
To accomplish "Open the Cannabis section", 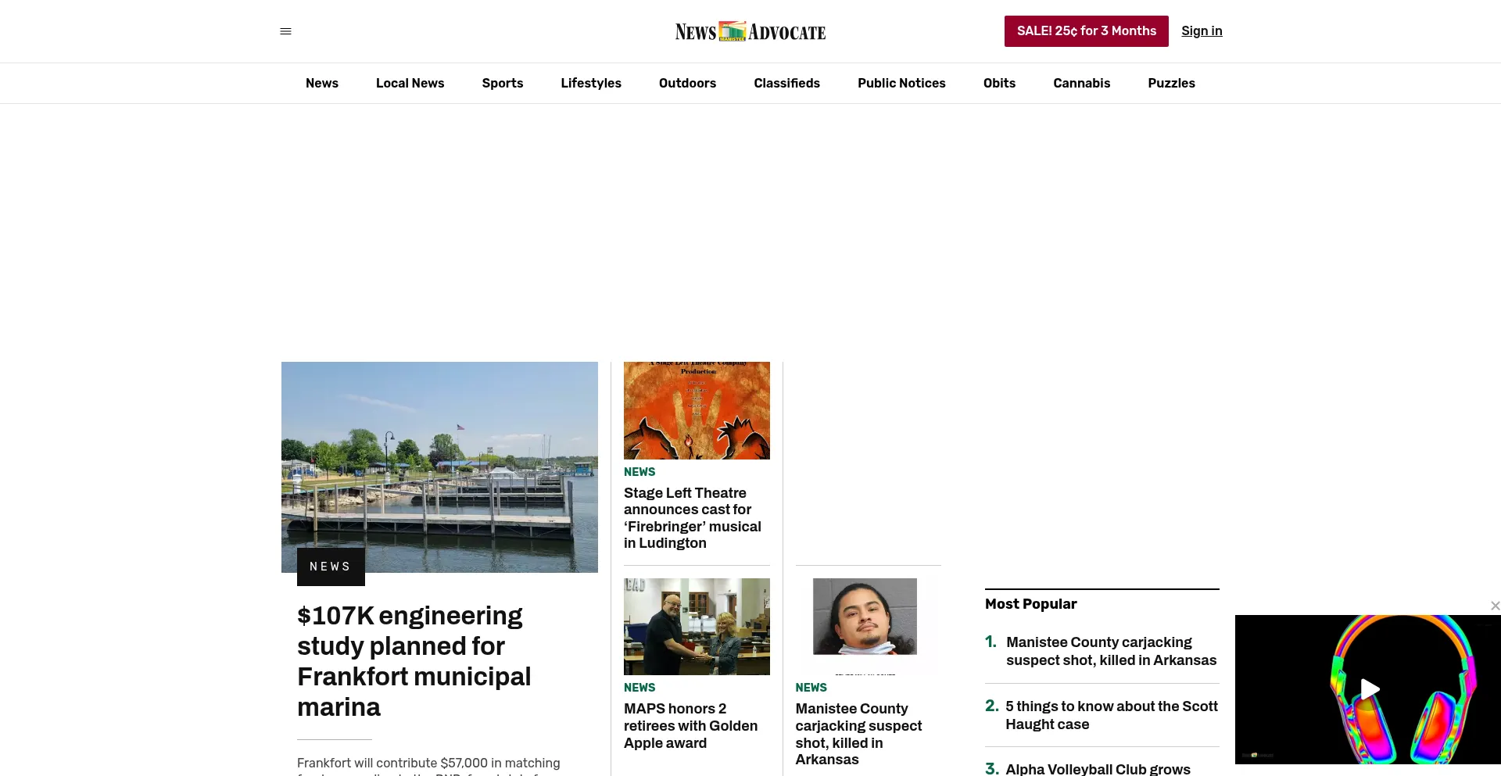I will 1081,83.
